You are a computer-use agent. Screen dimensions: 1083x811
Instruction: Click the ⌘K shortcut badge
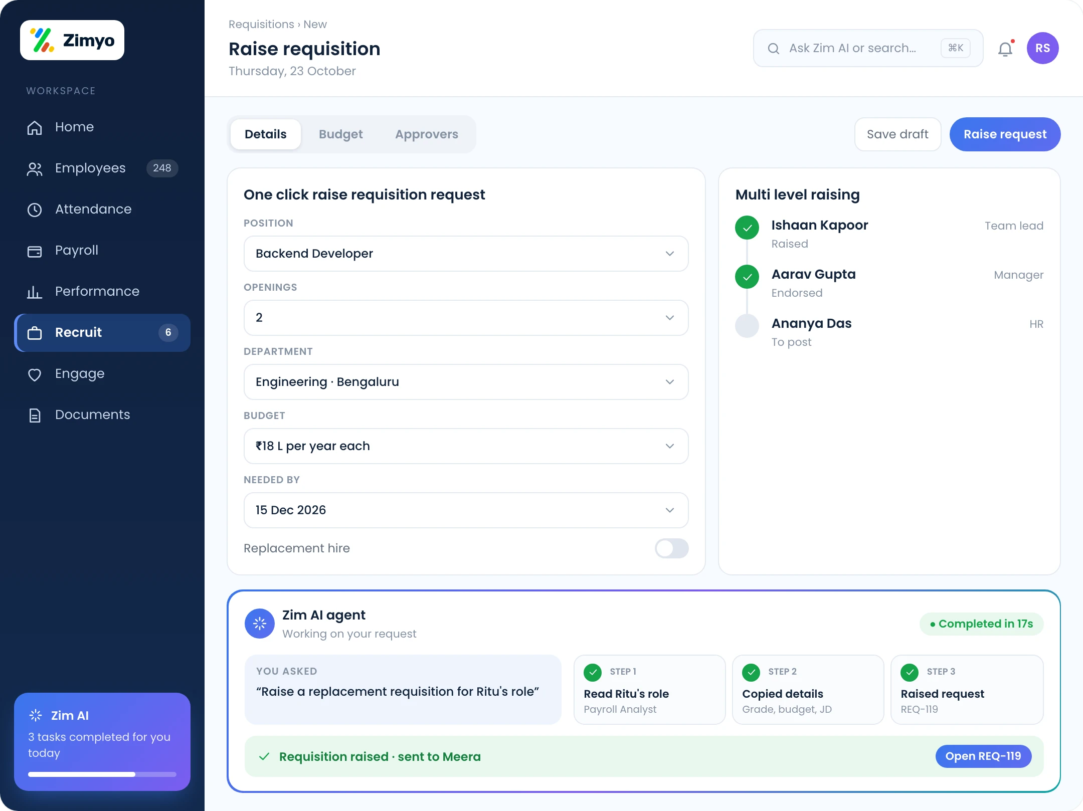[x=956, y=48]
